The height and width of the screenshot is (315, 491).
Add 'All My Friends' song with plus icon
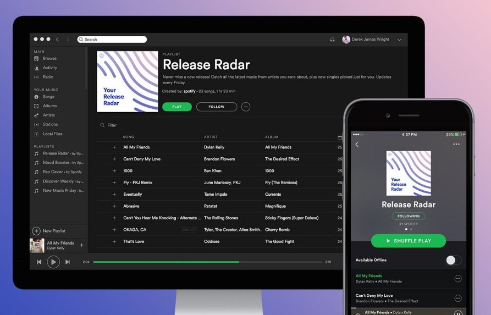click(x=114, y=147)
